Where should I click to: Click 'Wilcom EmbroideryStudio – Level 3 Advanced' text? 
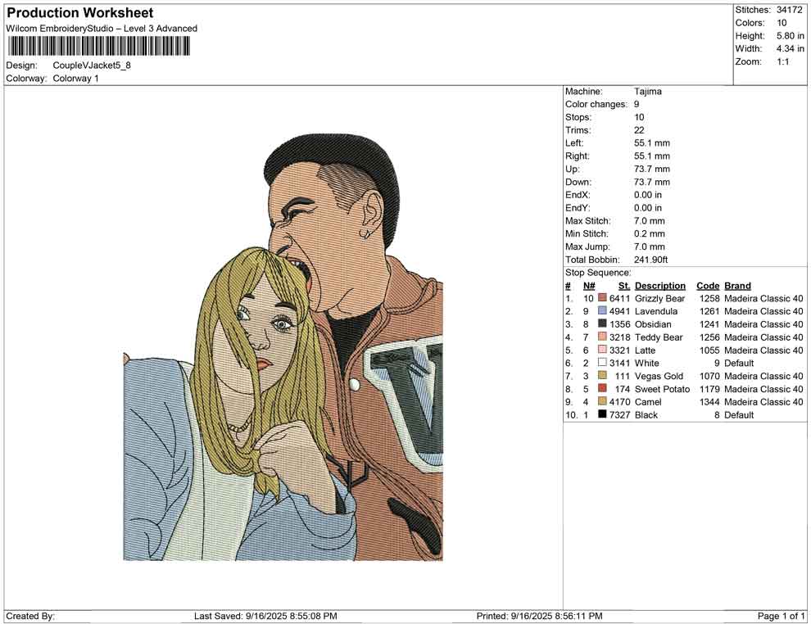pyautogui.click(x=102, y=29)
